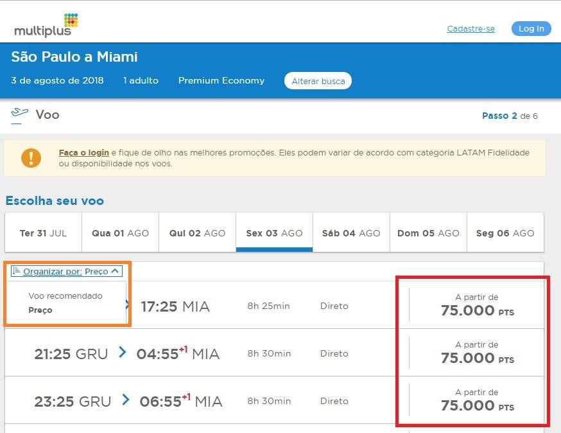Select the Sáb 04 AGO date tab
This screenshot has width=561, height=433.
click(x=351, y=233)
